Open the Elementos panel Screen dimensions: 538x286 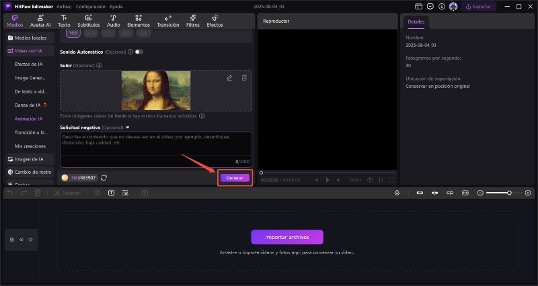(139, 21)
